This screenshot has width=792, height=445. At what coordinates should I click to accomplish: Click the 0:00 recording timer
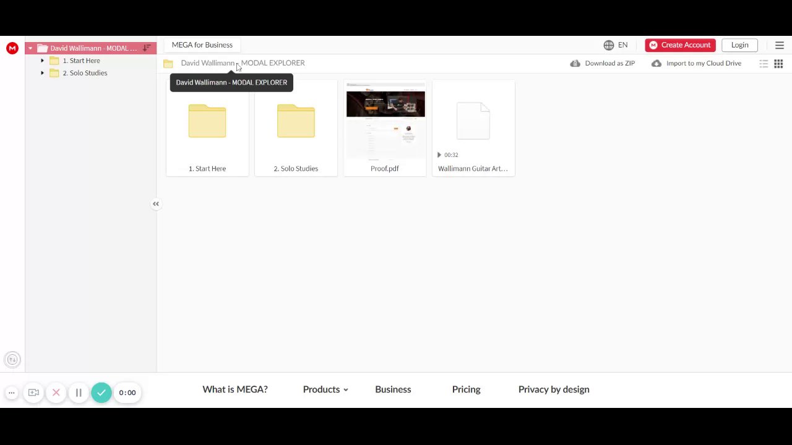tap(127, 392)
